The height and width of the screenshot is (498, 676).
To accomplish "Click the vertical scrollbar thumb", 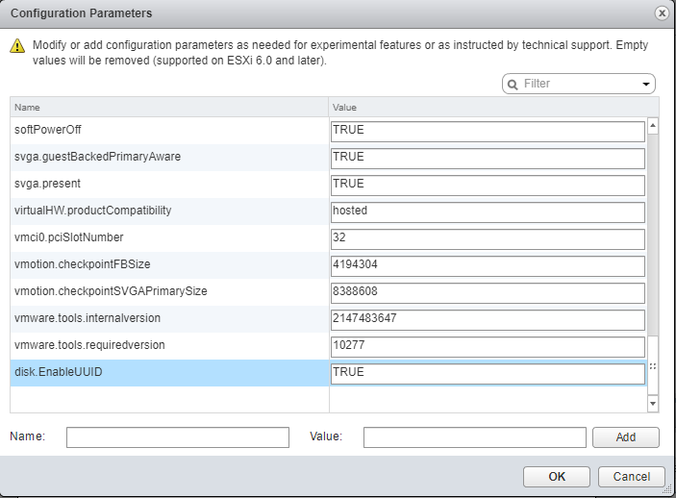I will pos(653,235).
